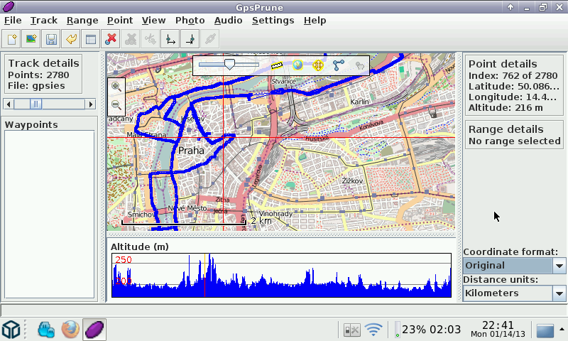
Task: Click the 'Žižkov' label on the map
Action: tap(352, 180)
